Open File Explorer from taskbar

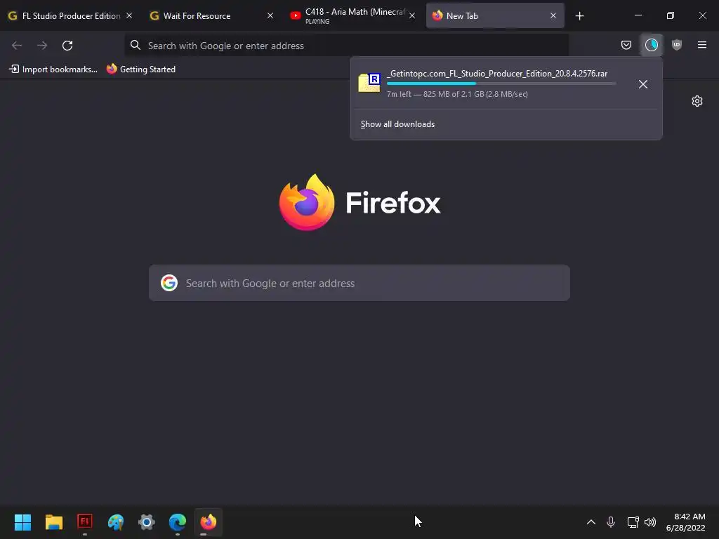53,522
